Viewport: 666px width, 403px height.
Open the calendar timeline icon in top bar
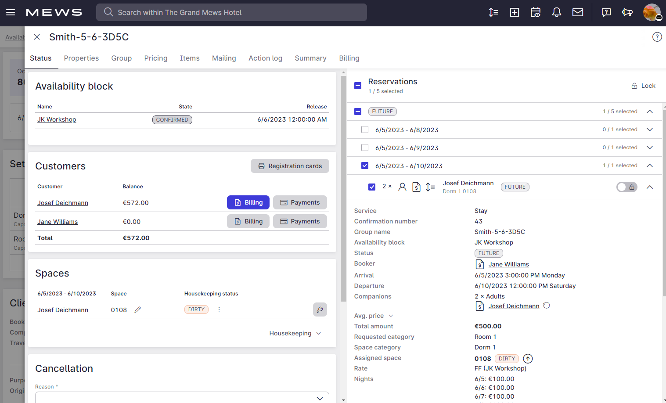pos(535,12)
